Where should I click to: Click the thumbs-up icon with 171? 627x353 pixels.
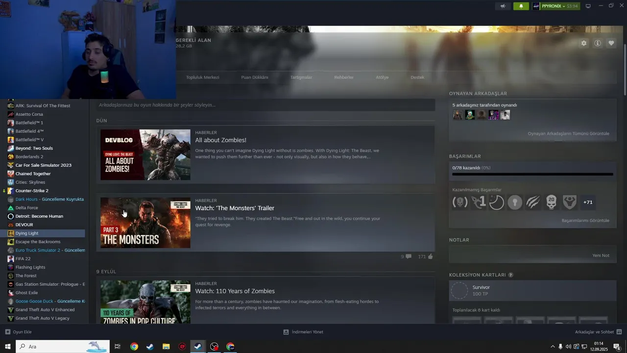430,256
